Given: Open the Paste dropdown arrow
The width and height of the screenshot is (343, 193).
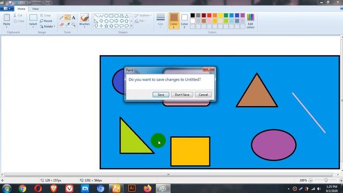Looking at the screenshot, I should (x=7, y=27).
